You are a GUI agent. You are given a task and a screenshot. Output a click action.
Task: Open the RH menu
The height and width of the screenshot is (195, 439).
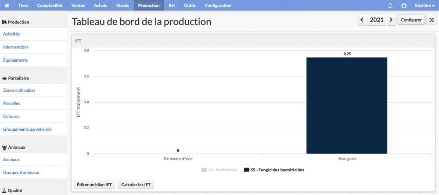(x=172, y=5)
